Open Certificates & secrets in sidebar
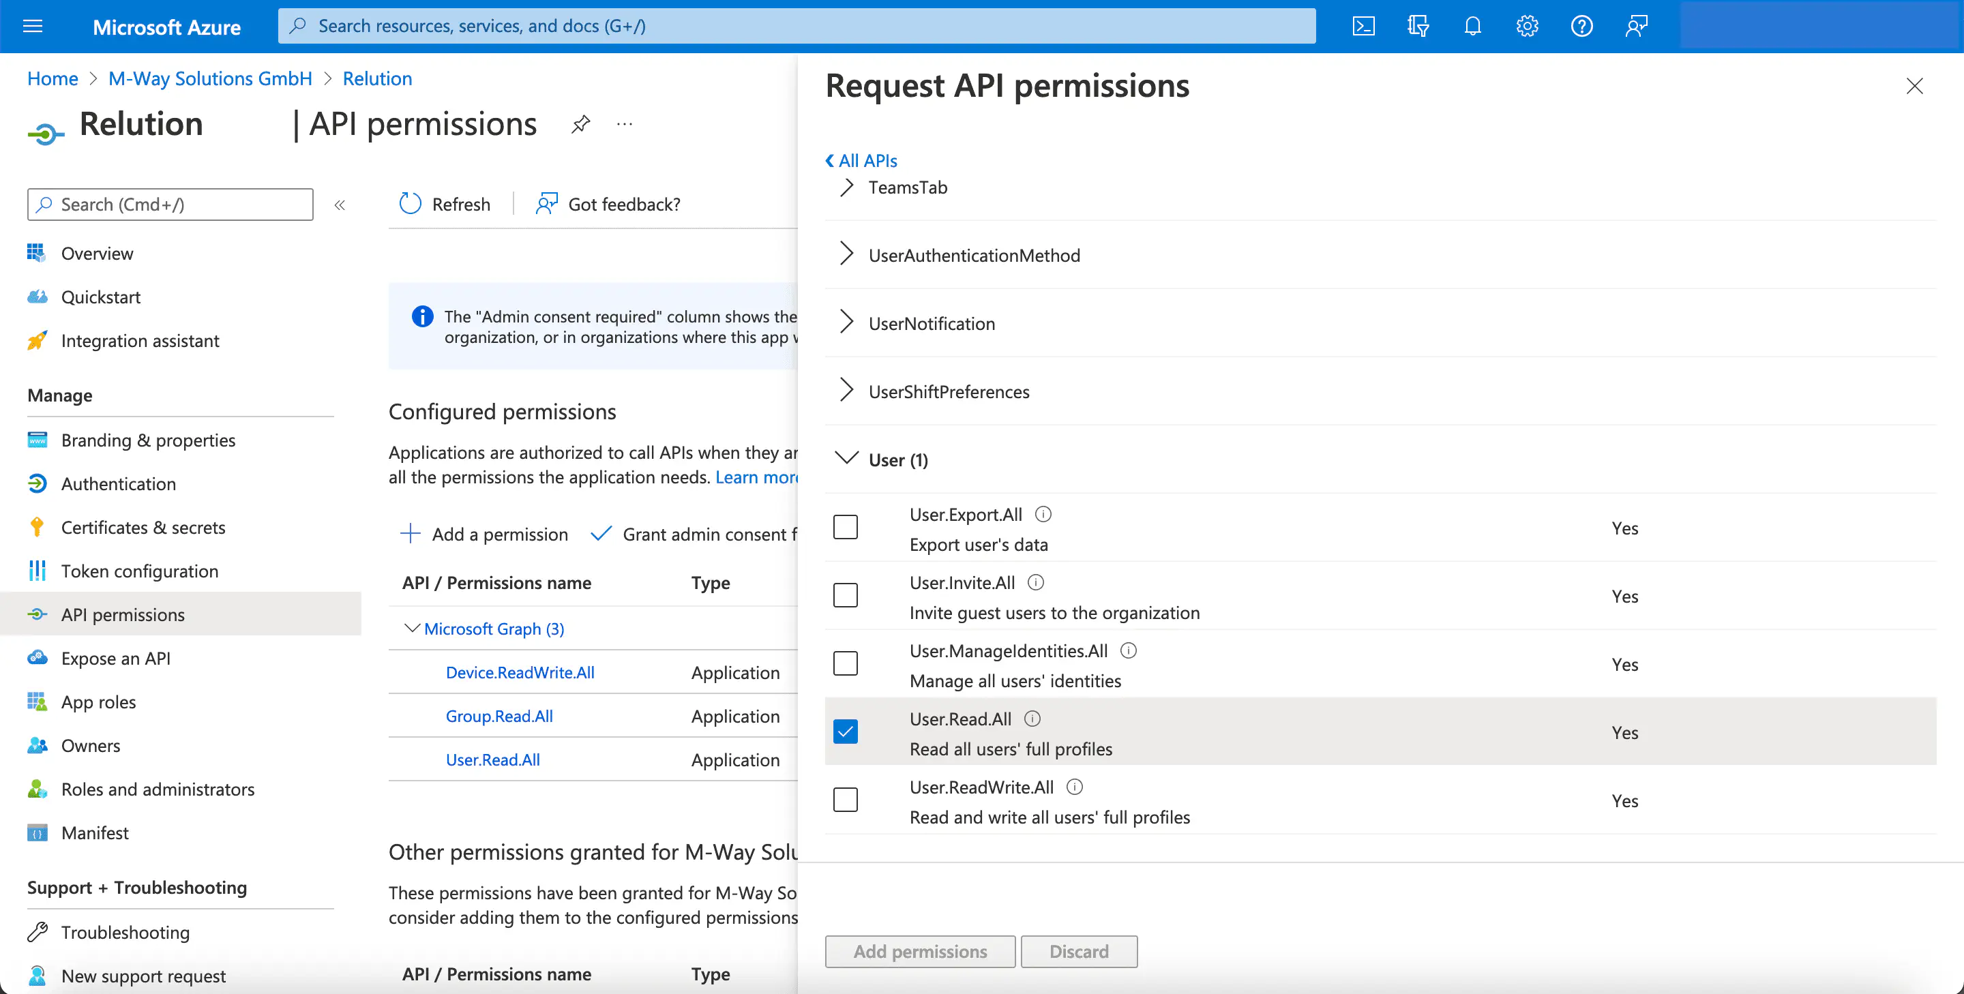The image size is (1964, 994). [x=143, y=528]
